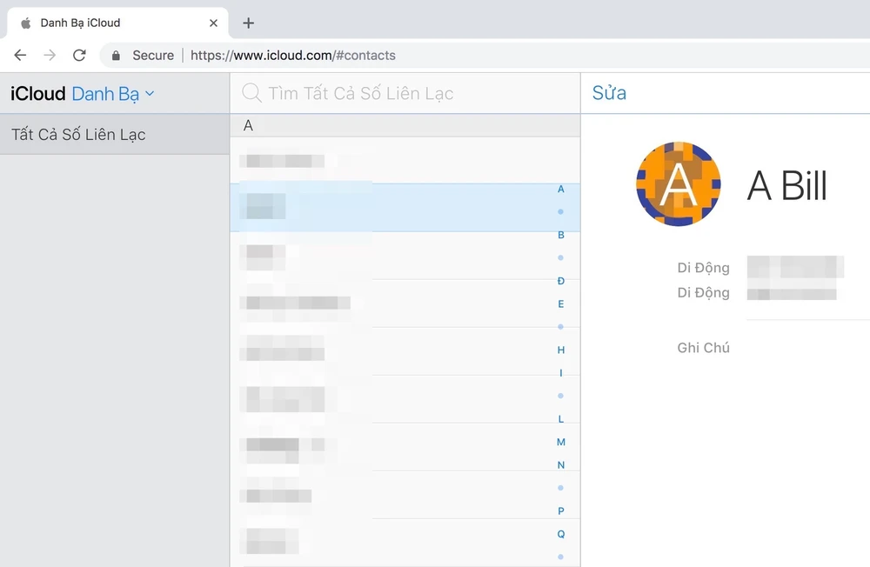Jump to letter B in index
The width and height of the screenshot is (870, 567).
point(561,235)
